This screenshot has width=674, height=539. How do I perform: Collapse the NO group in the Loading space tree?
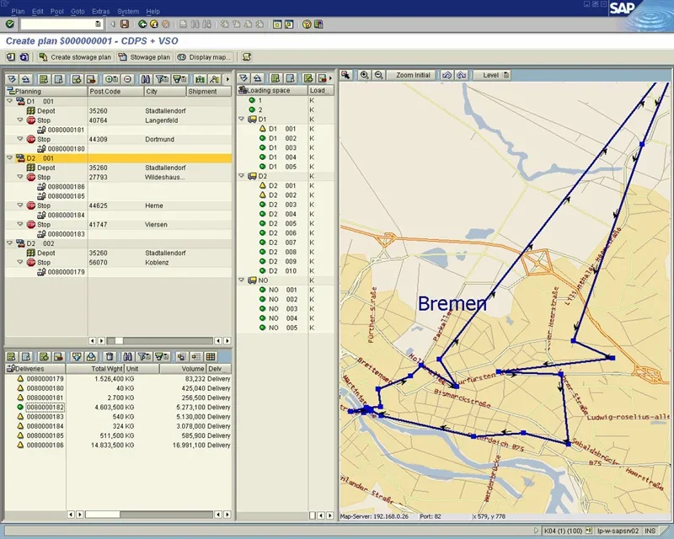[242, 280]
